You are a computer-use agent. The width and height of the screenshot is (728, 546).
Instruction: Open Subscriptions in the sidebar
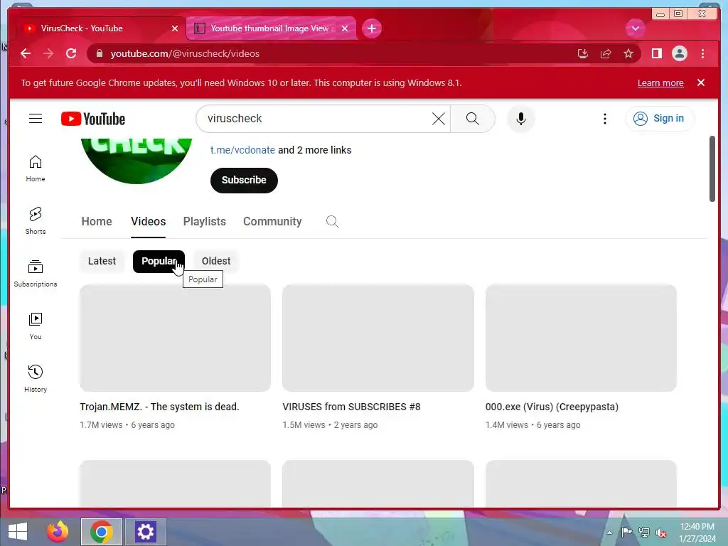36,274
